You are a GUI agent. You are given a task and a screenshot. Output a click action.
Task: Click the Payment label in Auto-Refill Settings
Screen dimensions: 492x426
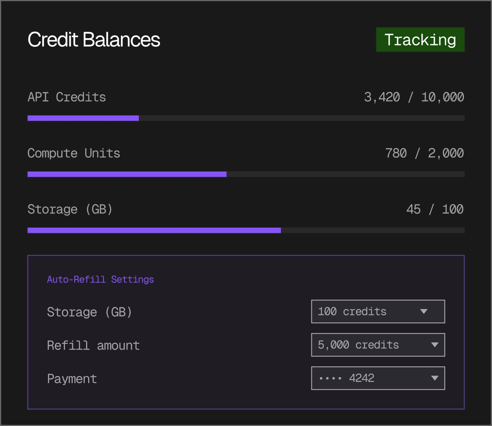pos(72,379)
